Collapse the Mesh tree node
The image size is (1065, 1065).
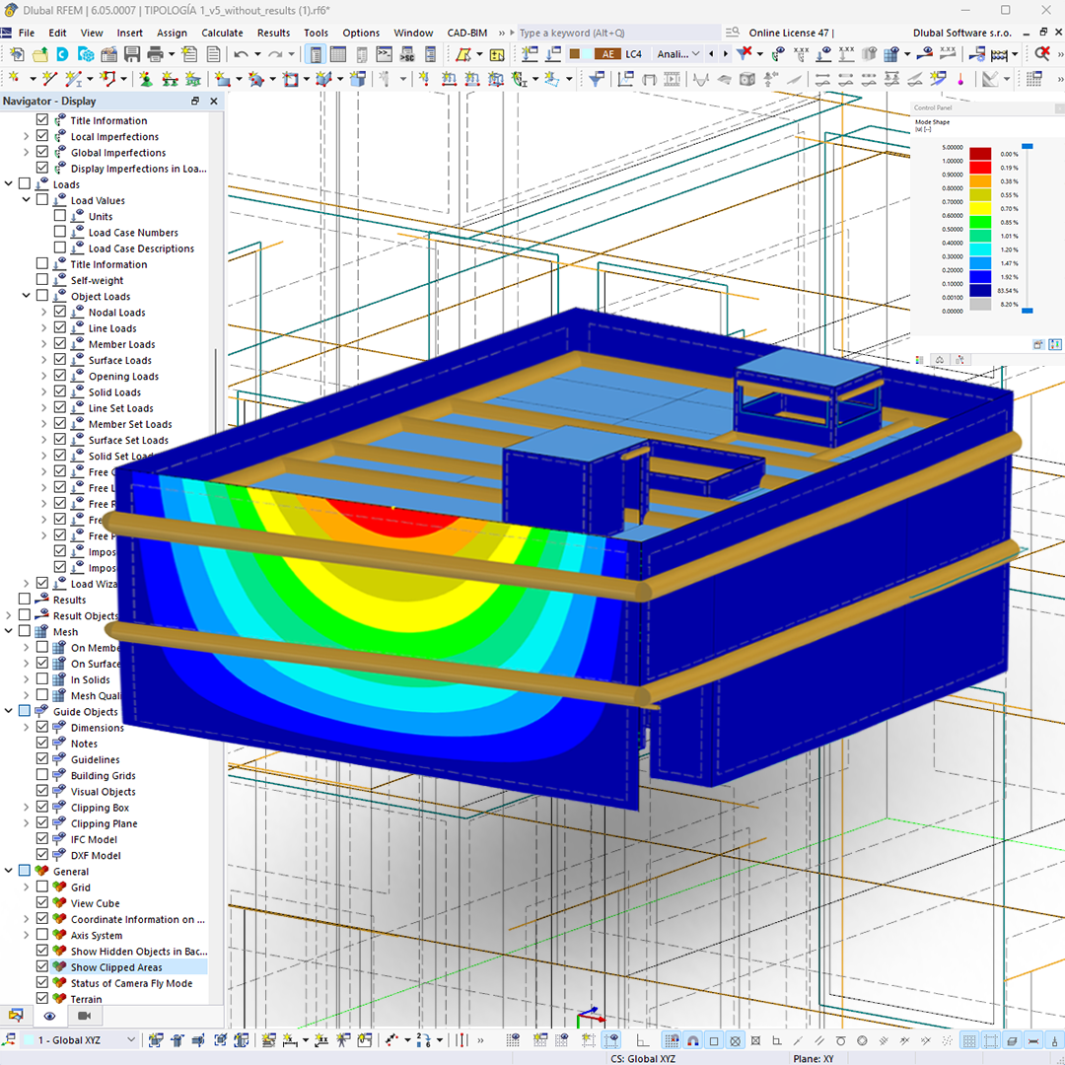(9, 631)
